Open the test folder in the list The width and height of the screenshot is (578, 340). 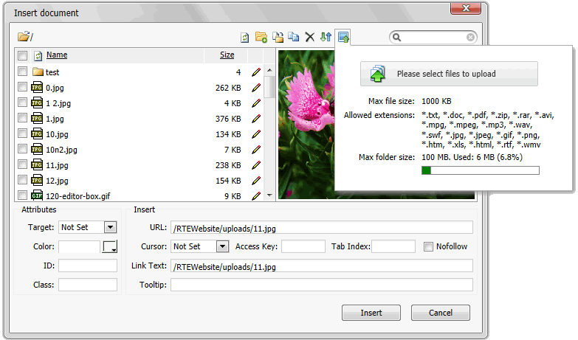tap(52, 72)
